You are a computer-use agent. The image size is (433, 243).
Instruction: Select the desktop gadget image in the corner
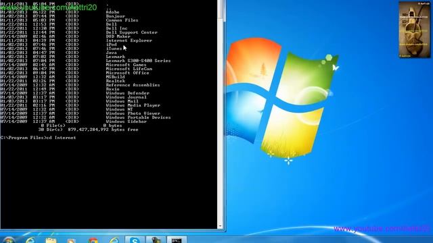(x=414, y=30)
